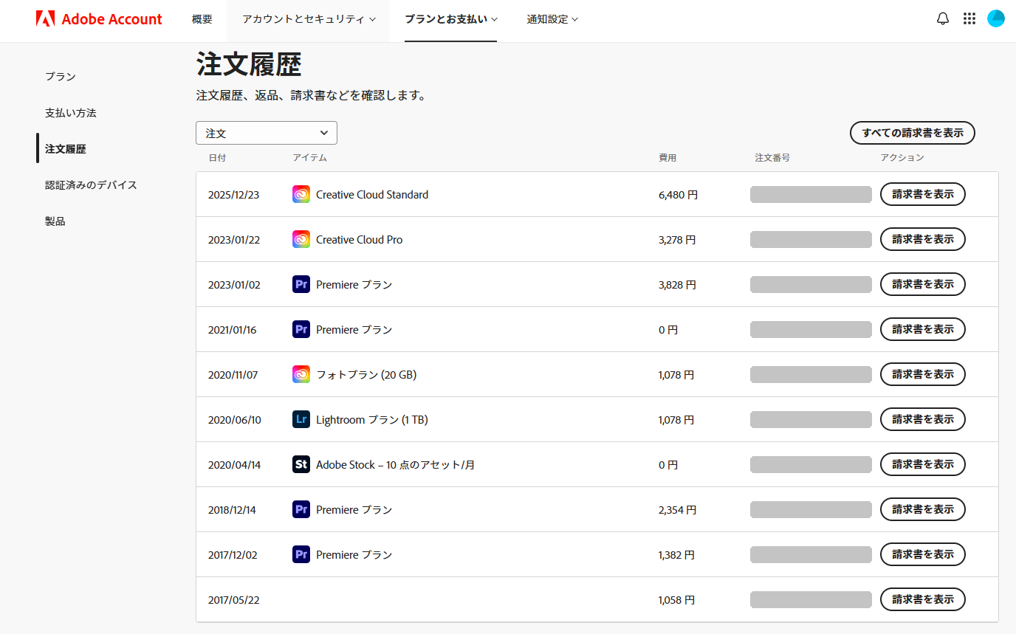This screenshot has height=634, width=1016.
Task: Show invoice for the 2018/12/14 order
Action: 923,509
